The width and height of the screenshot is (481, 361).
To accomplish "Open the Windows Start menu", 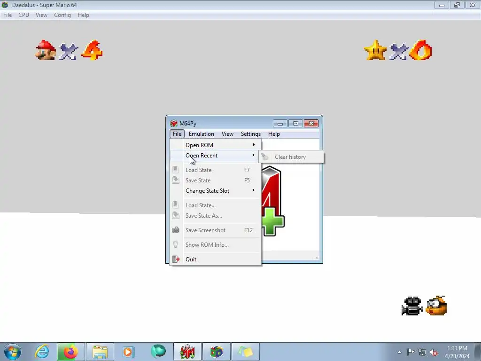I will [13, 352].
